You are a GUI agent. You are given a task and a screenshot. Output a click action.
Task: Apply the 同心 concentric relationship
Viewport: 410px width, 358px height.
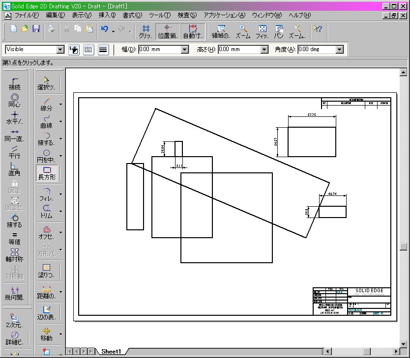[x=15, y=101]
